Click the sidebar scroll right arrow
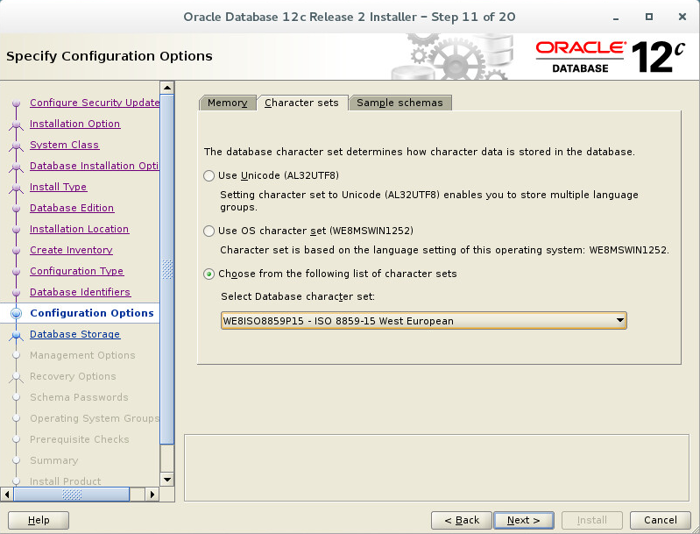The width and height of the screenshot is (700, 534). (152, 495)
